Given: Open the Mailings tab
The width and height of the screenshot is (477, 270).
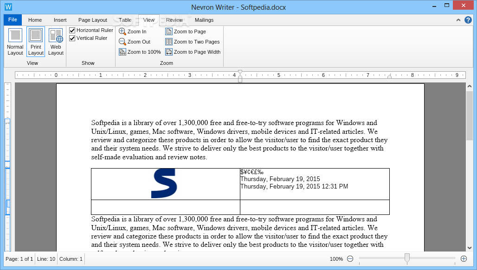Looking at the screenshot, I should (x=204, y=20).
